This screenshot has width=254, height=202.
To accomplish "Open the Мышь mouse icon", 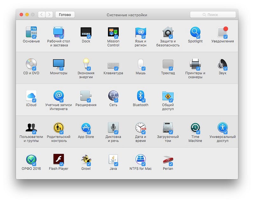I will point(141,64).
